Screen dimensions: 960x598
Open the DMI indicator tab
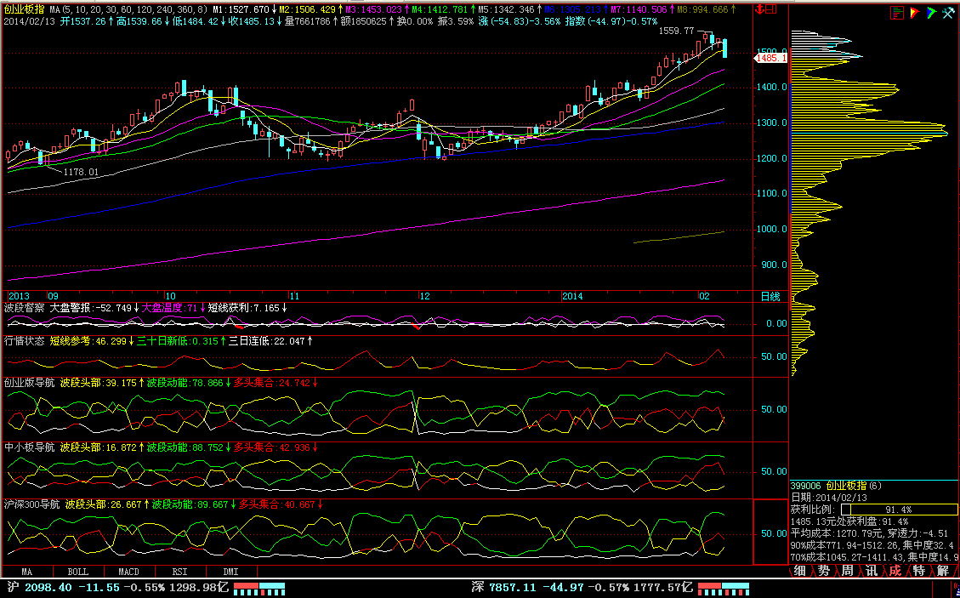coord(230,572)
